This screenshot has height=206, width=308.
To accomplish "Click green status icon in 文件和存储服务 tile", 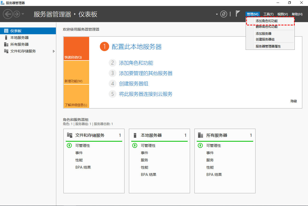I will pos(69,146).
